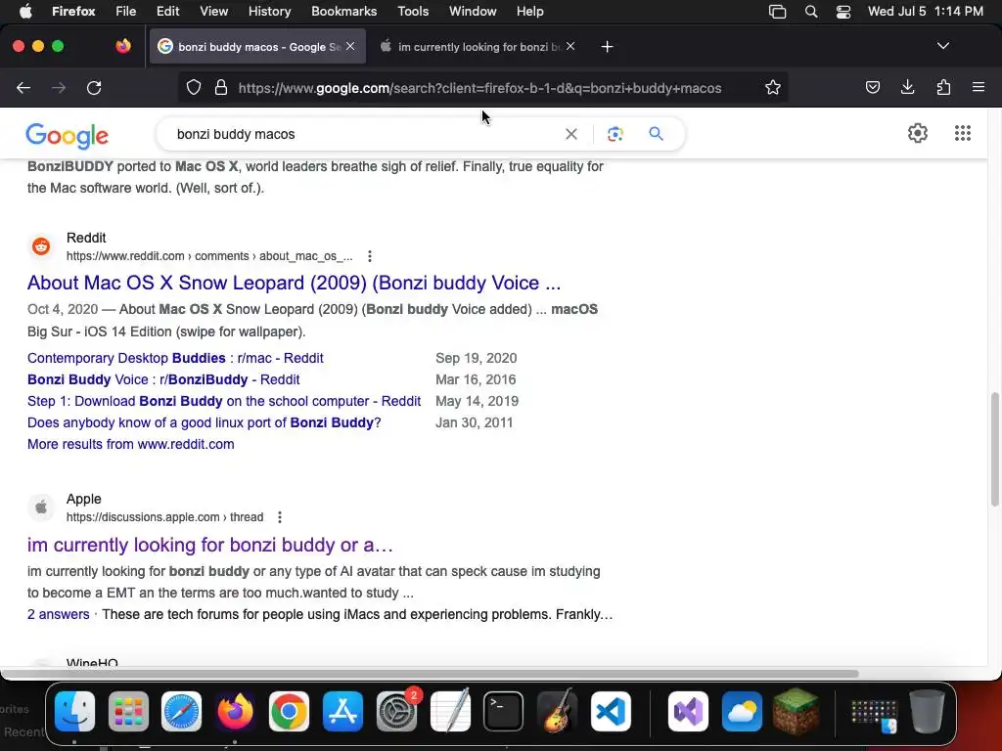Open the Pocket save icon
This screenshot has height=751, width=1002.
pyautogui.click(x=872, y=87)
